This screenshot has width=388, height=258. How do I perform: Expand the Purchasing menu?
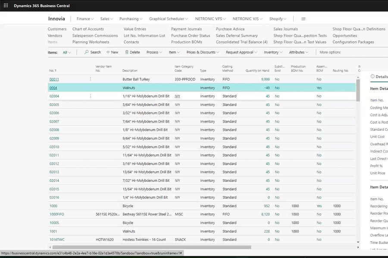(131, 19)
